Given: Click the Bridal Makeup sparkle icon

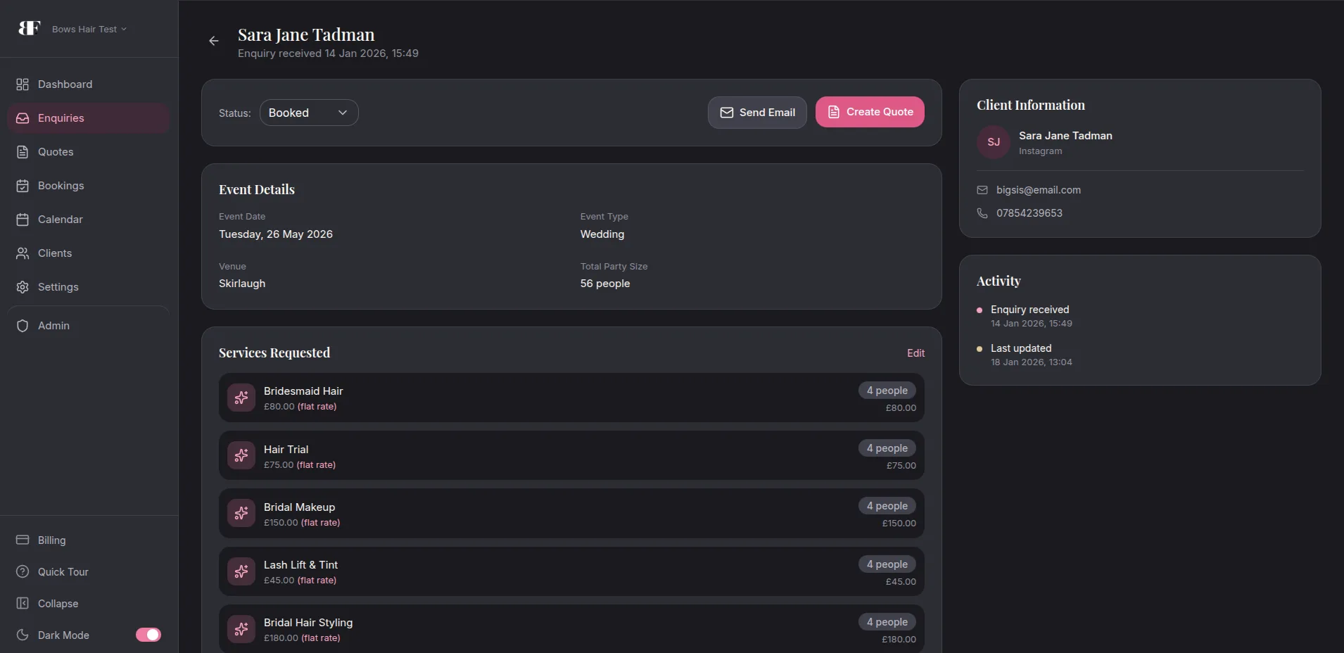Looking at the screenshot, I should 241,514.
